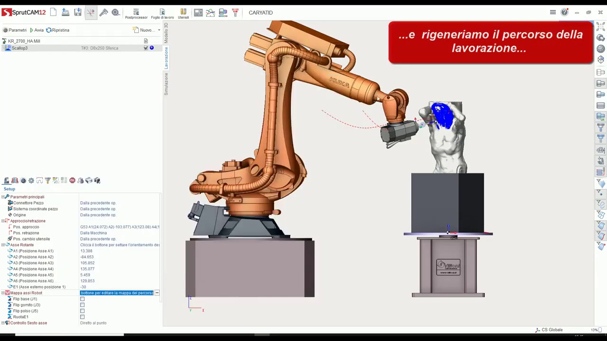
Task: Select the Sistema coordinate pezzo row
Action: click(x=81, y=209)
